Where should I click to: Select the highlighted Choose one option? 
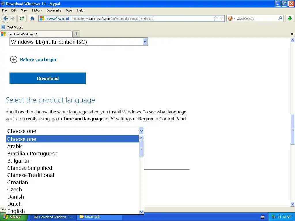pos(72,139)
